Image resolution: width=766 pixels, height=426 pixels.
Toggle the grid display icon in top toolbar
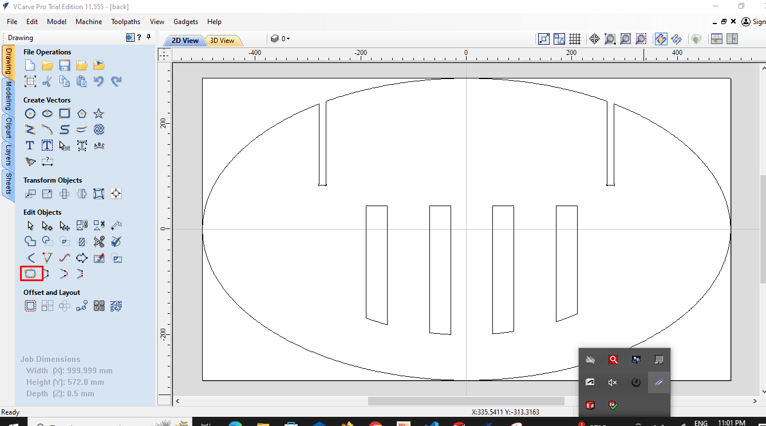[x=575, y=39]
